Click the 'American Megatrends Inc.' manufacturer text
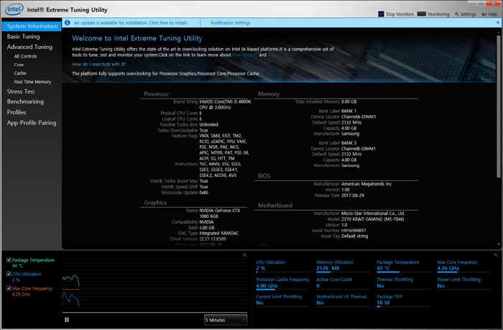Viewport: 503px width, 330px height. [x=366, y=184]
